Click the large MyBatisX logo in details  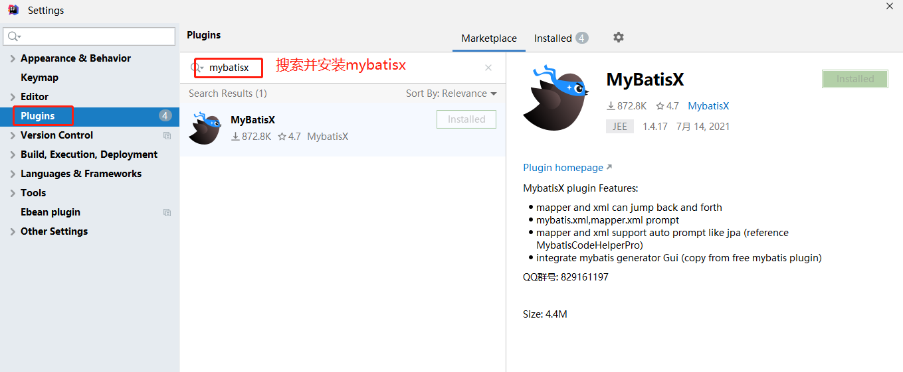click(555, 98)
